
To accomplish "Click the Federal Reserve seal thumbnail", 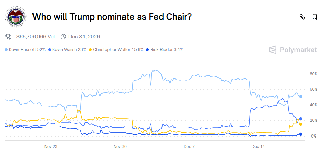I will (15, 16).
